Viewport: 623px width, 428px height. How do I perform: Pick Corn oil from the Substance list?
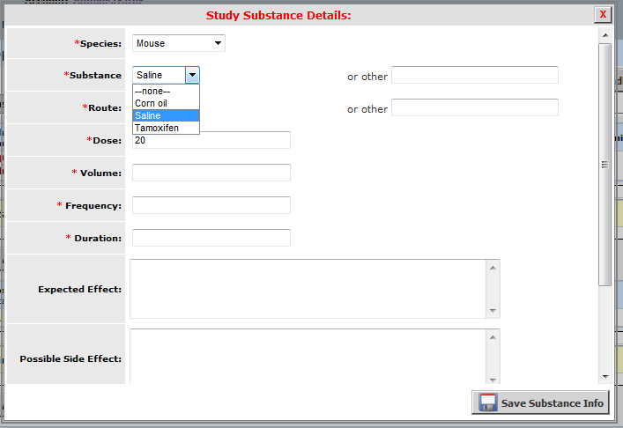[166, 103]
